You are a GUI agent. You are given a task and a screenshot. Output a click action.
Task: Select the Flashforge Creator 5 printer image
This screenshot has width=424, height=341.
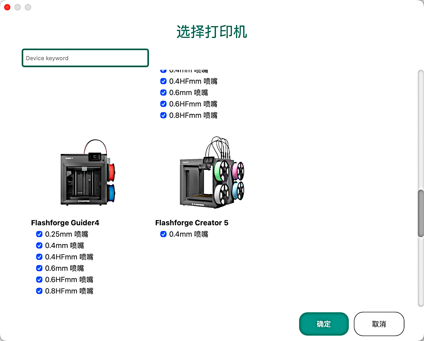click(x=212, y=172)
